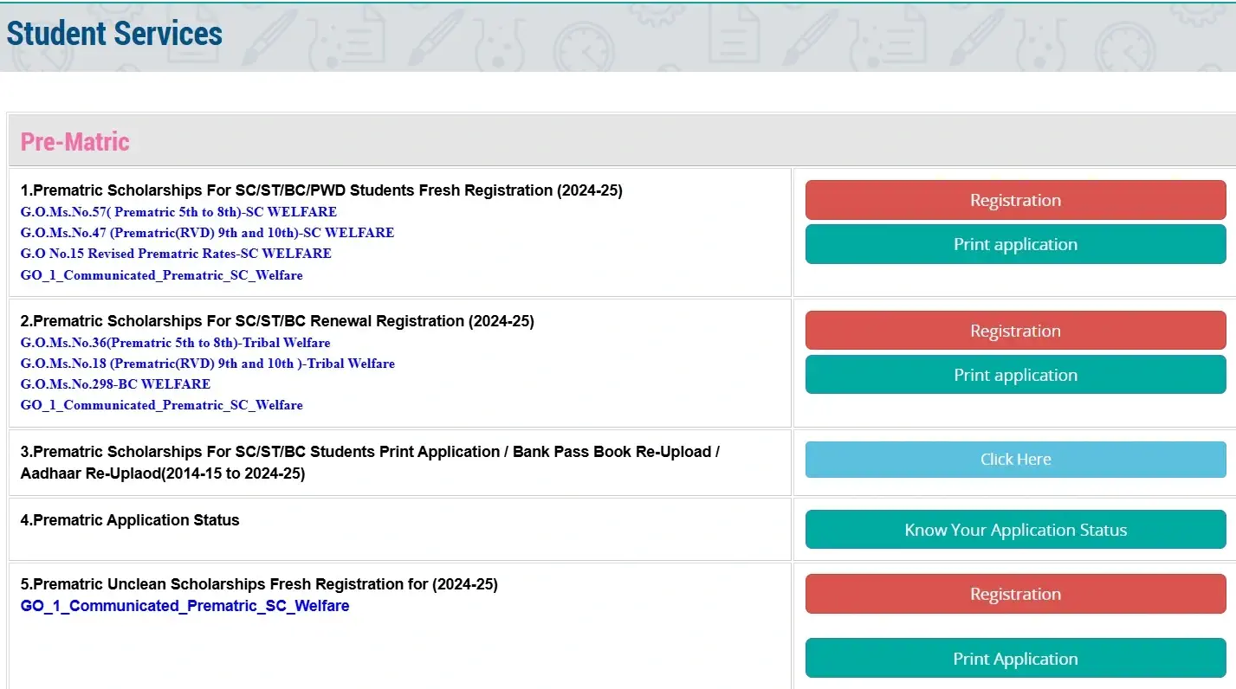
Task: Open G.O.Ms.No.57 Prematric 5th to 8th link
Action: coord(178,212)
